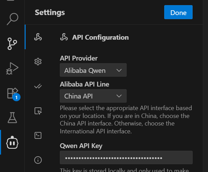Click the 'Alibaba API Line' label
Image resolution: width=208 pixels, height=172 pixels.
pyautogui.click(x=84, y=84)
